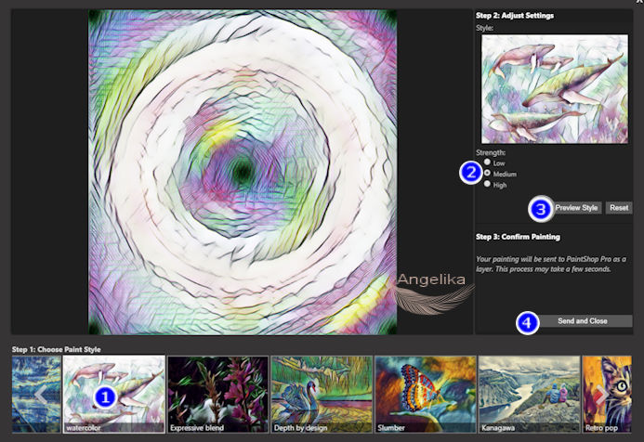Click the large spiral painting preview
Image resolution: width=644 pixels, height=442 pixels.
pos(242,172)
